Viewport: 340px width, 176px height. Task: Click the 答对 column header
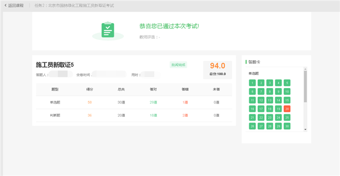tap(153, 89)
